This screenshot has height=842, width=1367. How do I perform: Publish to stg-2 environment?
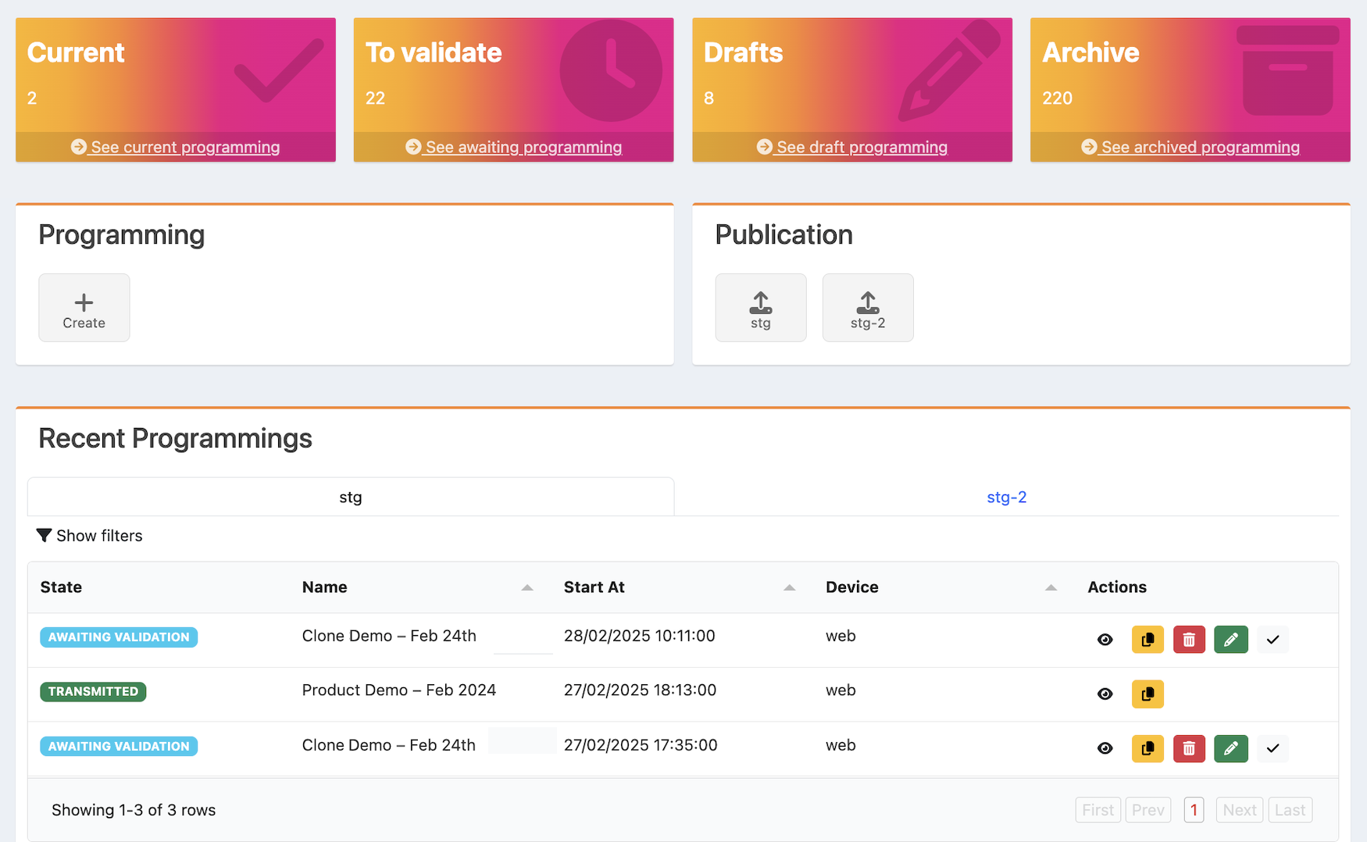pyautogui.click(x=868, y=308)
